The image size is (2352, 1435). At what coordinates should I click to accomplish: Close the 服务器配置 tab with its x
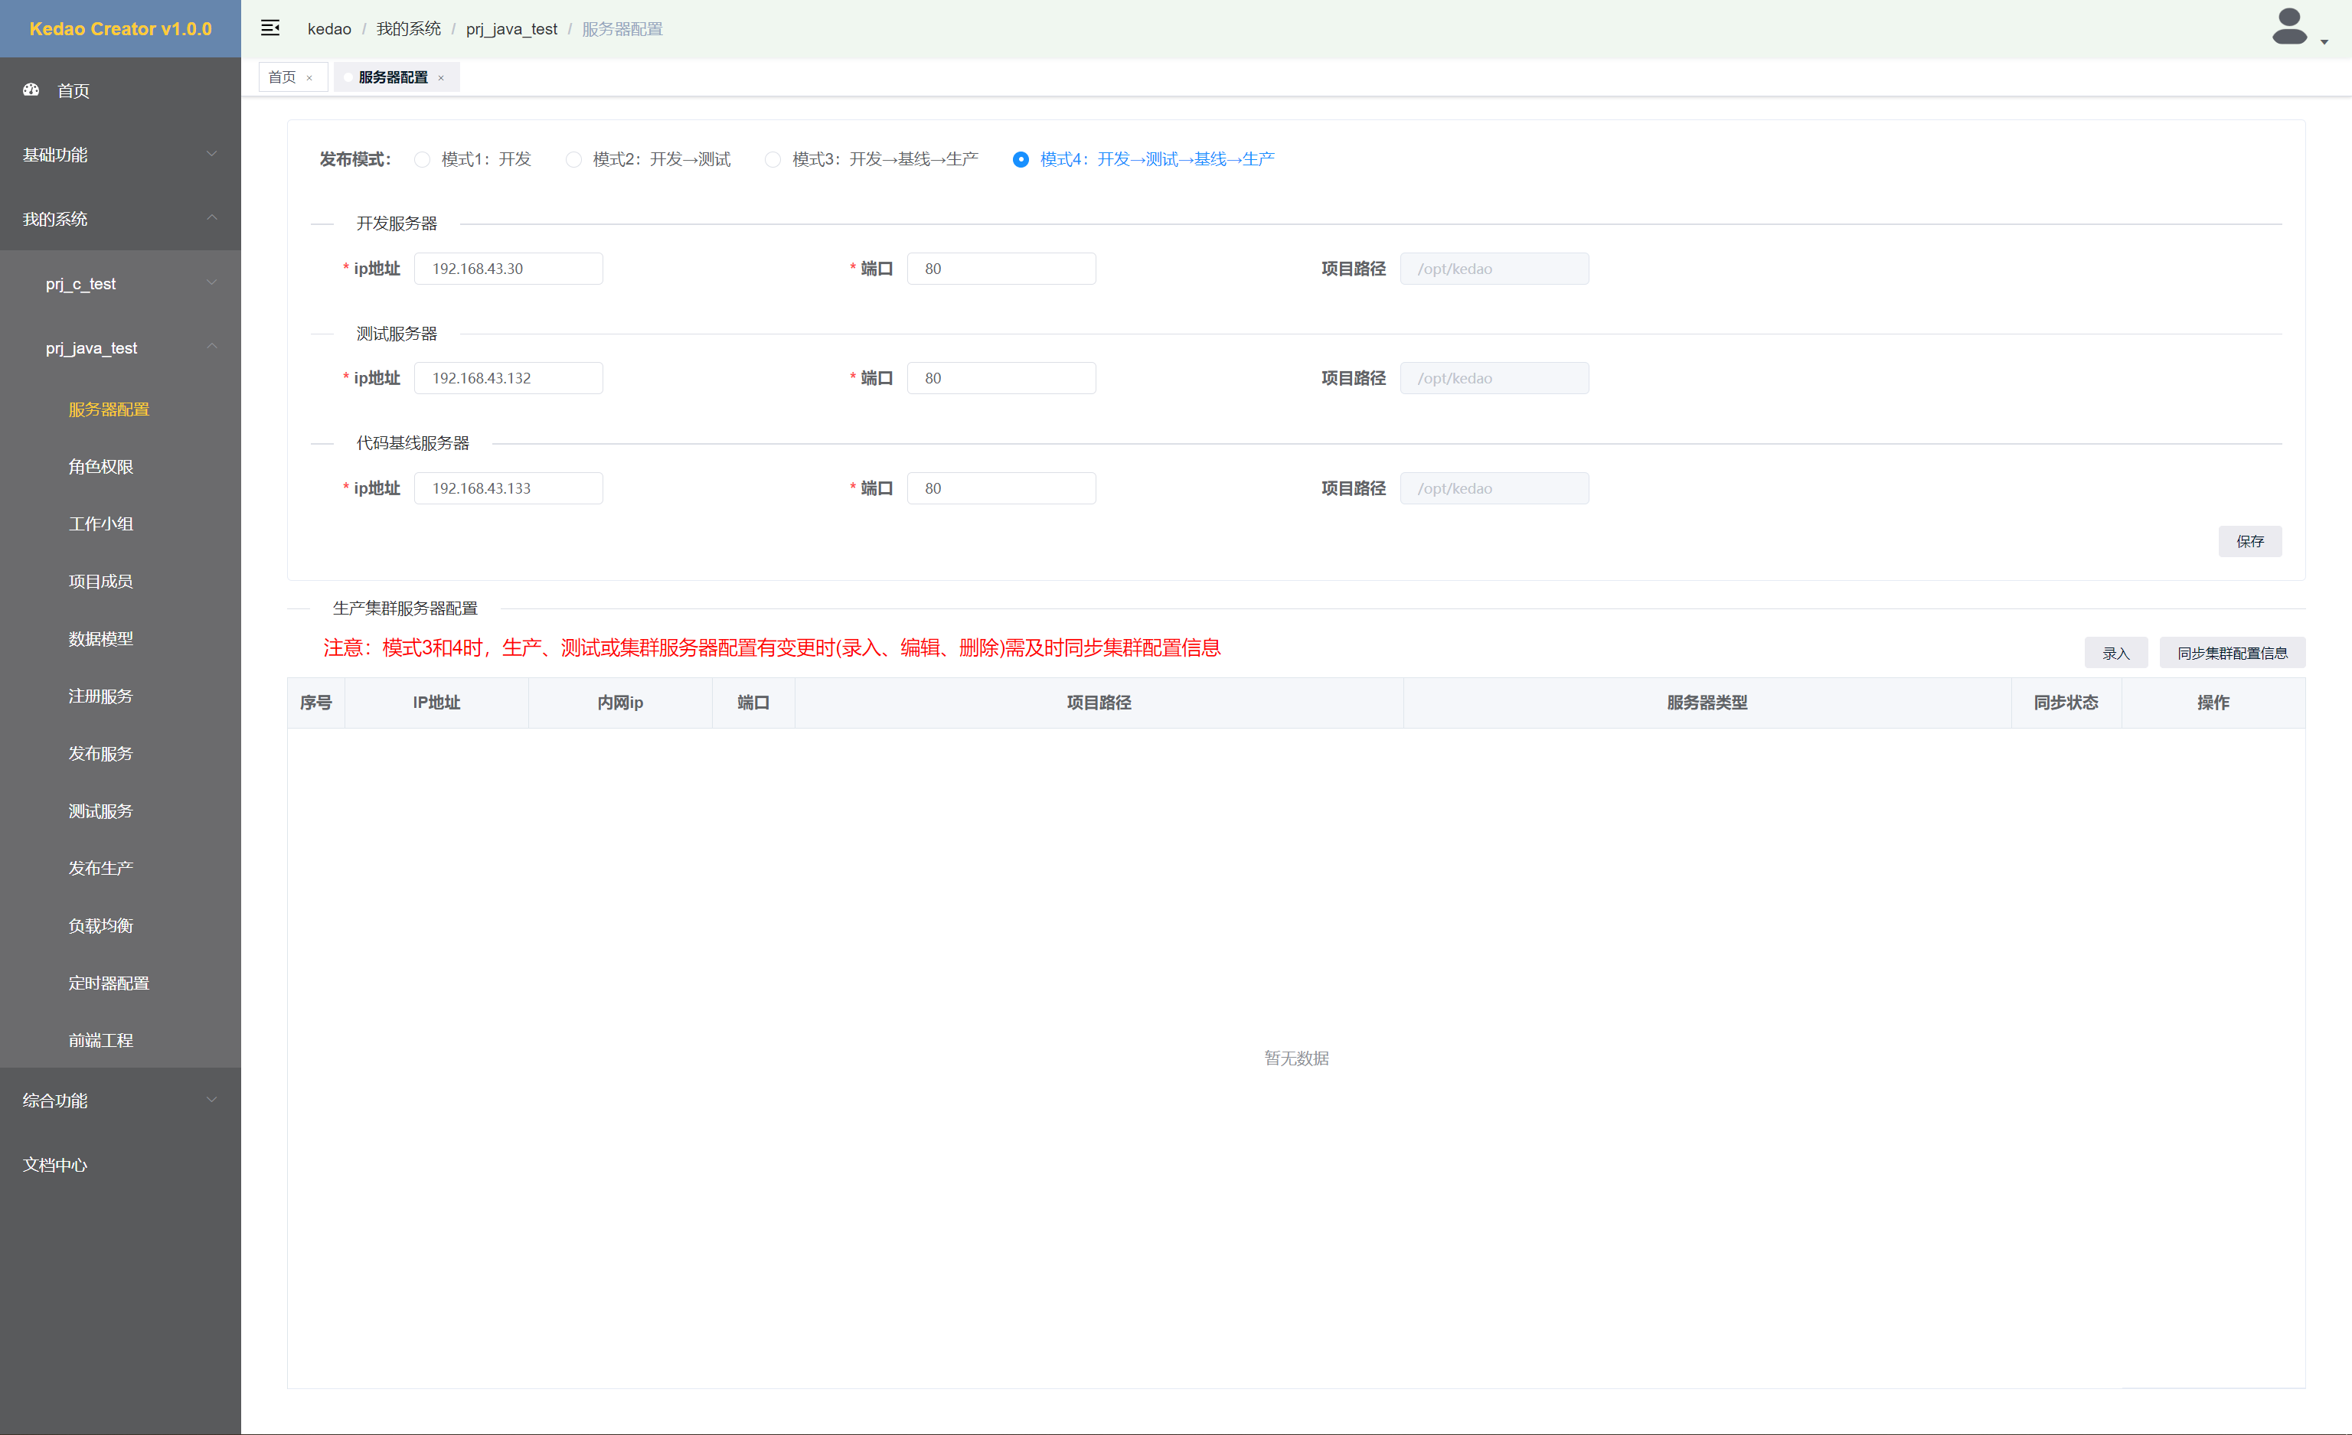click(441, 78)
